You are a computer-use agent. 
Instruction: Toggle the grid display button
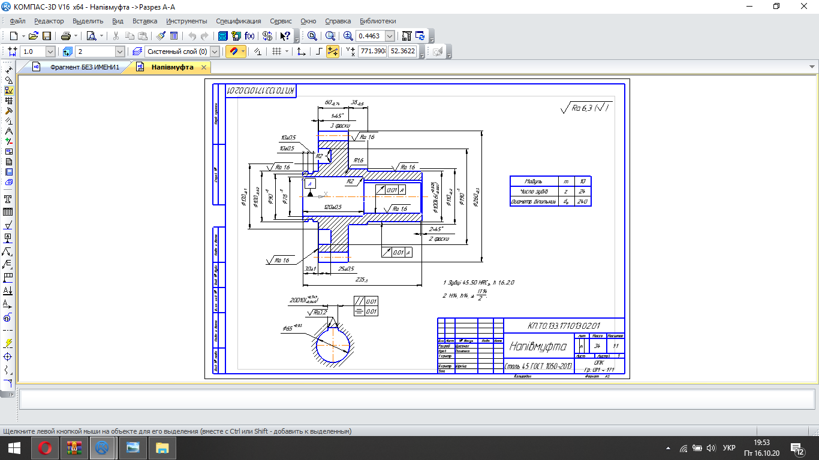point(276,52)
